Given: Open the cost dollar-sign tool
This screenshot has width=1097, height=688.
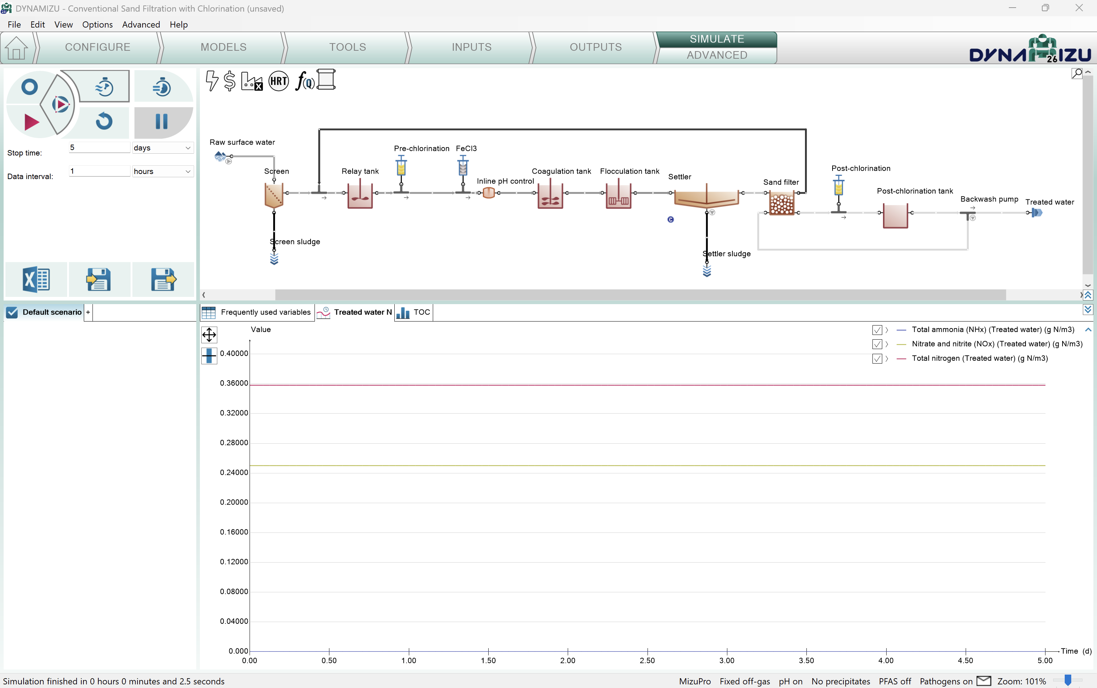Looking at the screenshot, I should 230,82.
